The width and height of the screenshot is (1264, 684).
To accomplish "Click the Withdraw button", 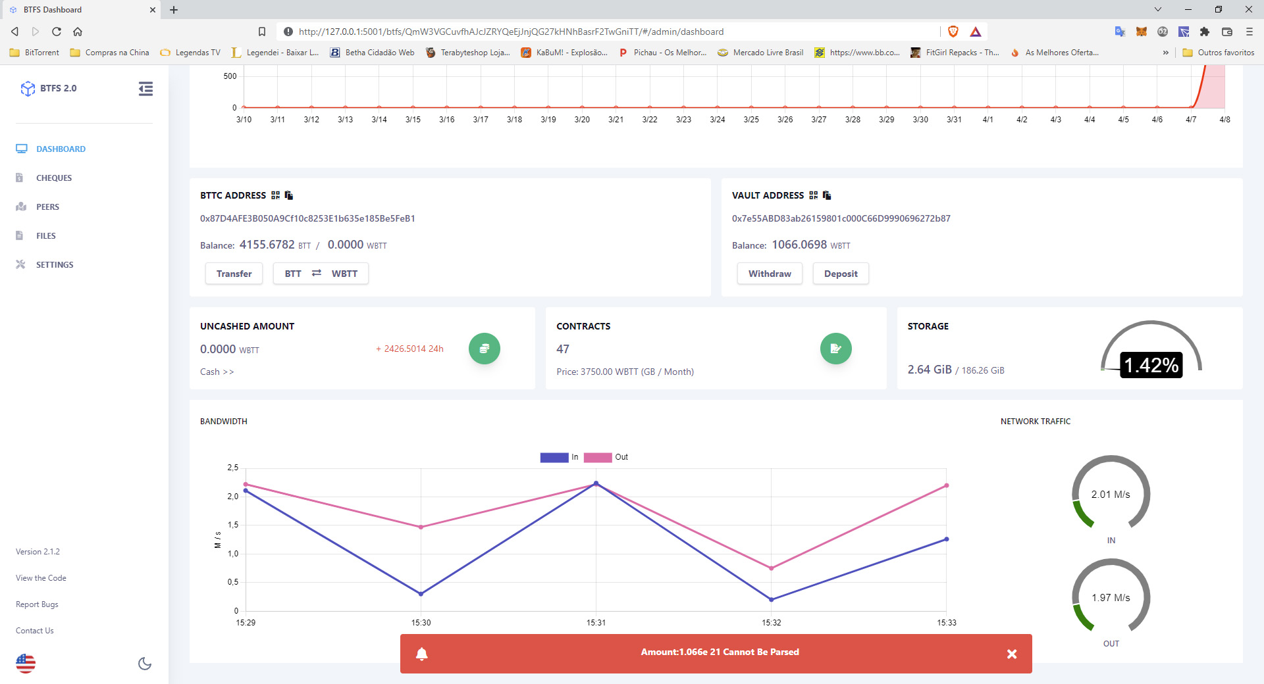I will point(770,274).
